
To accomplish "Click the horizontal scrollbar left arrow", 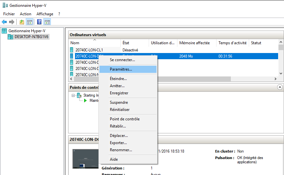I will tap(71, 79).
